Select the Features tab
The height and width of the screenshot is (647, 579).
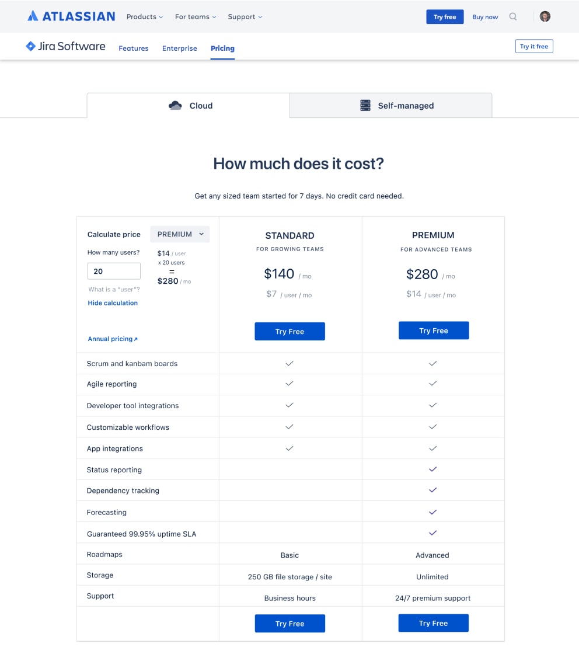pyautogui.click(x=133, y=48)
